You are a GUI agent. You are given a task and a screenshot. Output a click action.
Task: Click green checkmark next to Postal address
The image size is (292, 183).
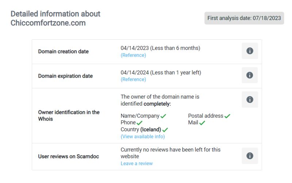[227, 116]
